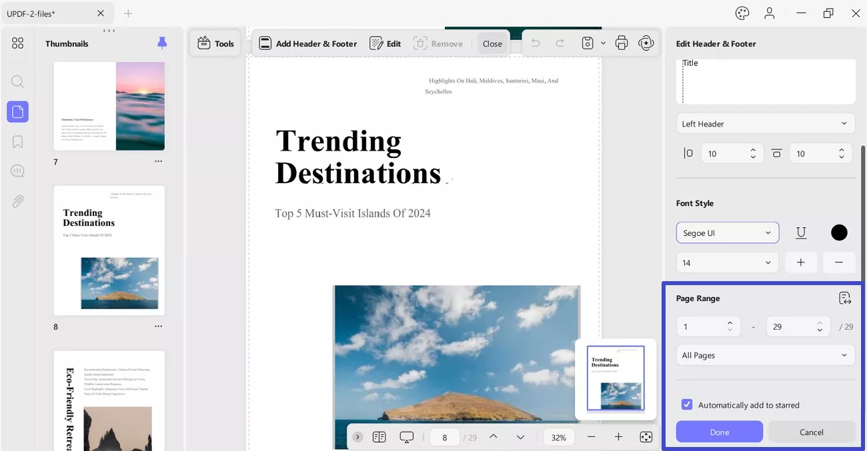Close the UPDF-2-files tab
Image resolution: width=867 pixels, height=451 pixels.
pos(101,13)
